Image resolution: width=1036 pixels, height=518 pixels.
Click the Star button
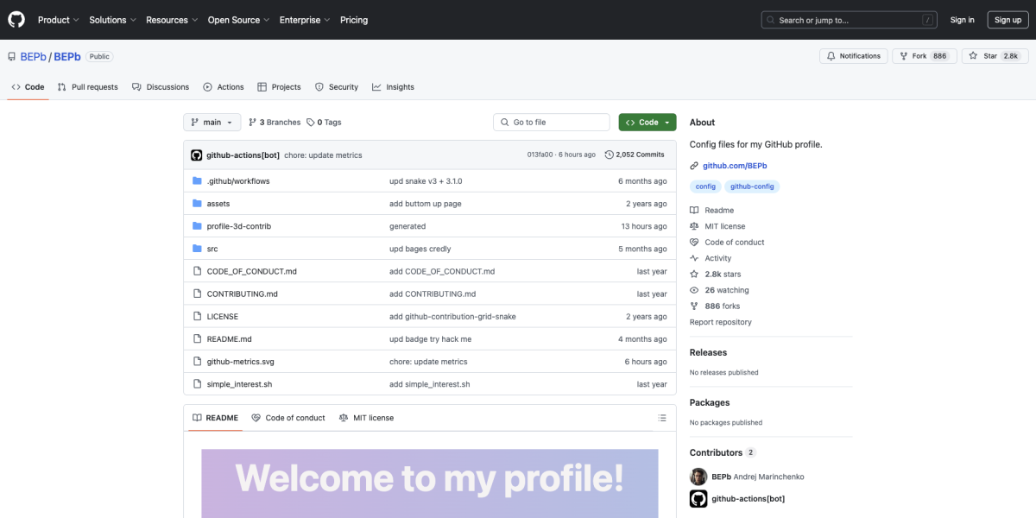click(995, 56)
